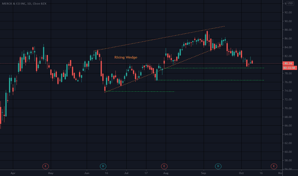The height and width of the screenshot is (176, 298).
Task: Click the Jun time axis label
Action: (x=87, y=173)
